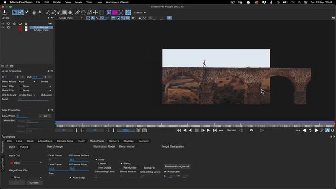The image size is (336, 189).
Task: Click the Motion Blur button
Action: coord(9,121)
